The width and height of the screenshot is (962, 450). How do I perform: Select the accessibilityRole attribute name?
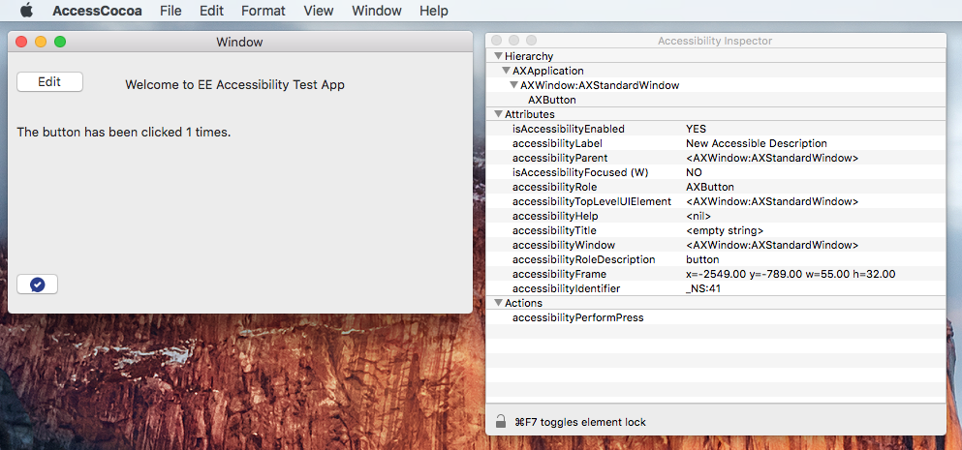click(x=554, y=187)
